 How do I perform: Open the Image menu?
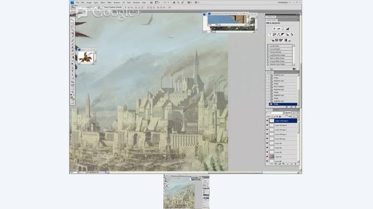[89, 2]
